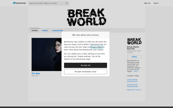Open Contact Break World Records link
173x108 pixels.
point(132,81)
